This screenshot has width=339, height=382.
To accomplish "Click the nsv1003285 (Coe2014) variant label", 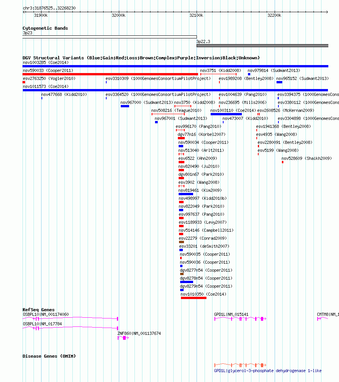I will point(46,63).
